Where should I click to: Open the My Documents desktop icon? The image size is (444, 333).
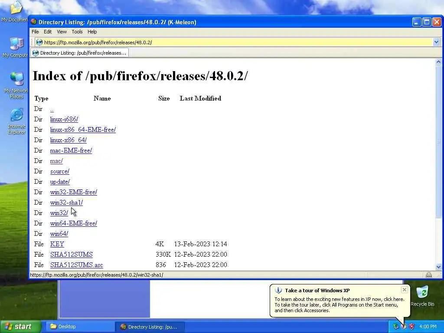pyautogui.click(x=16, y=11)
